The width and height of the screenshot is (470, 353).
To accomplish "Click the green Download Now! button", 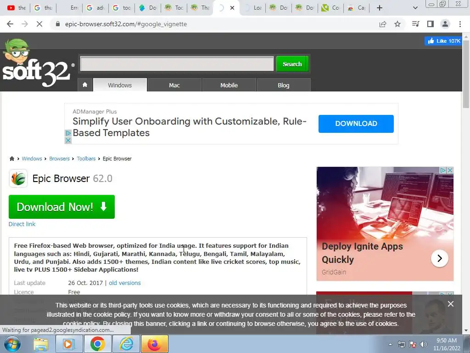I will point(62,207).
